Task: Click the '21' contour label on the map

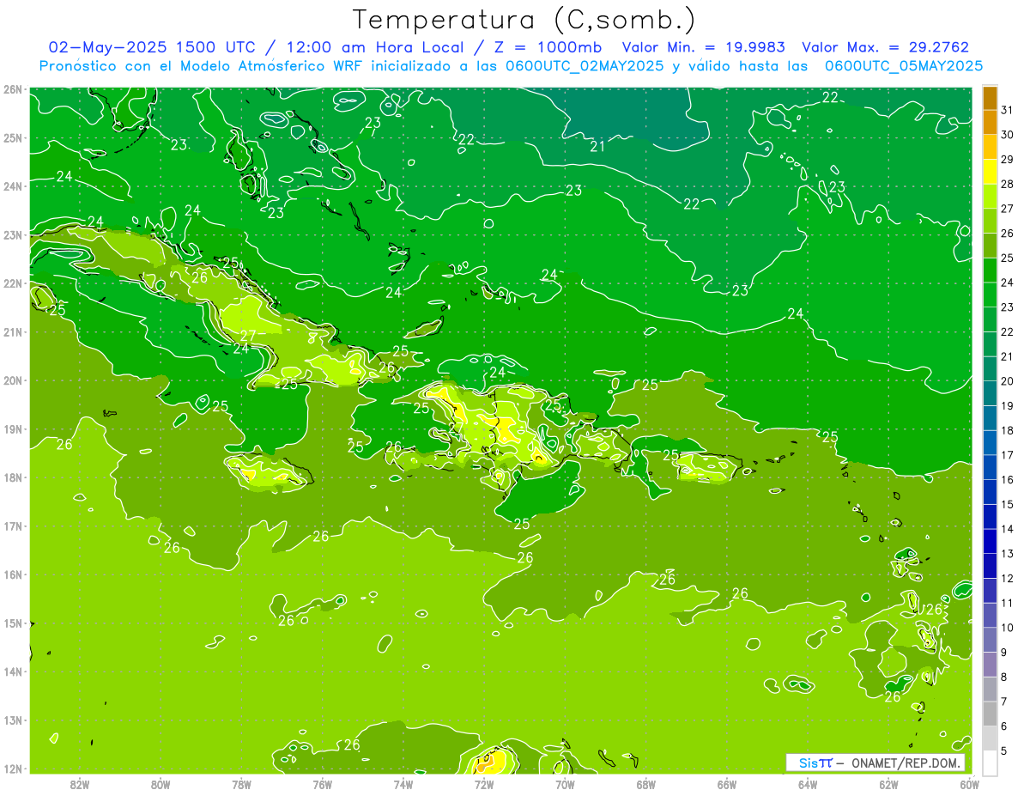Action: click(597, 146)
